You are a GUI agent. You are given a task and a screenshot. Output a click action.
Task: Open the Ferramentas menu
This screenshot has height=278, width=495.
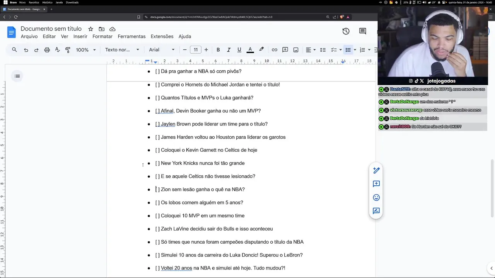tap(131, 36)
